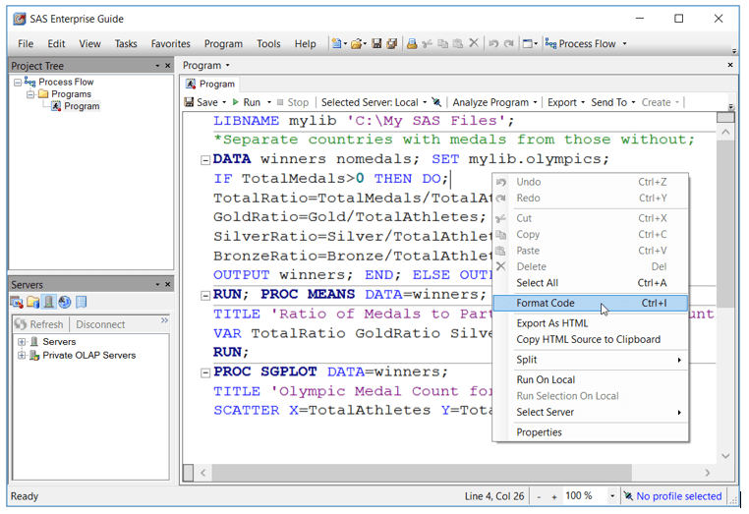Choose Export As HTML in context menu
The image size is (749, 514).
tap(591, 323)
